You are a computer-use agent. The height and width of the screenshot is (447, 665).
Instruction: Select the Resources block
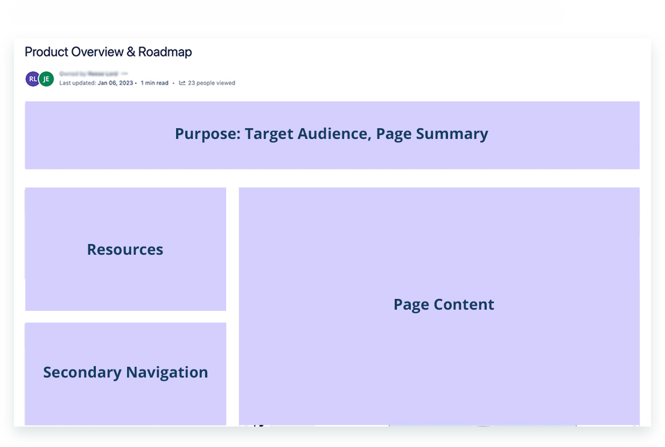coord(125,249)
